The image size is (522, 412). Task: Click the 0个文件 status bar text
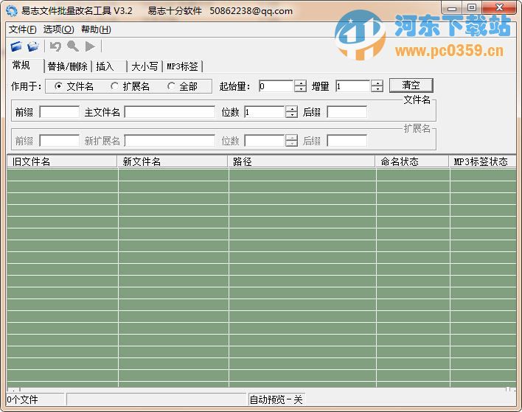[23, 399]
